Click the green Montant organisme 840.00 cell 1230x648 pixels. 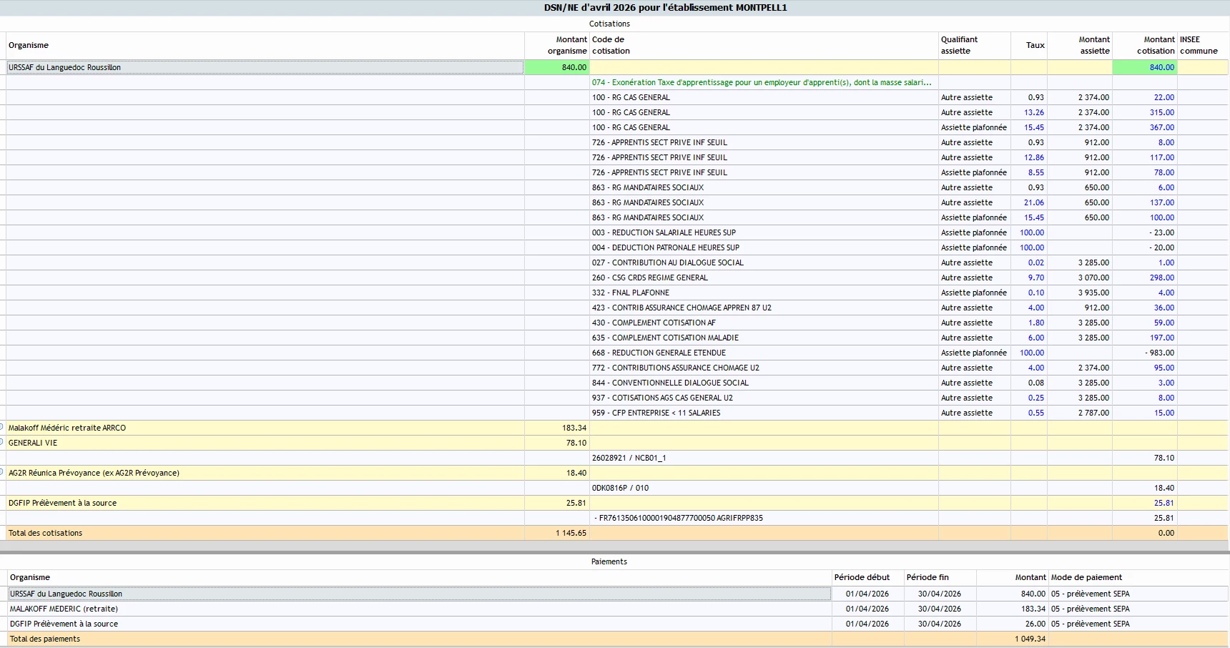(556, 67)
